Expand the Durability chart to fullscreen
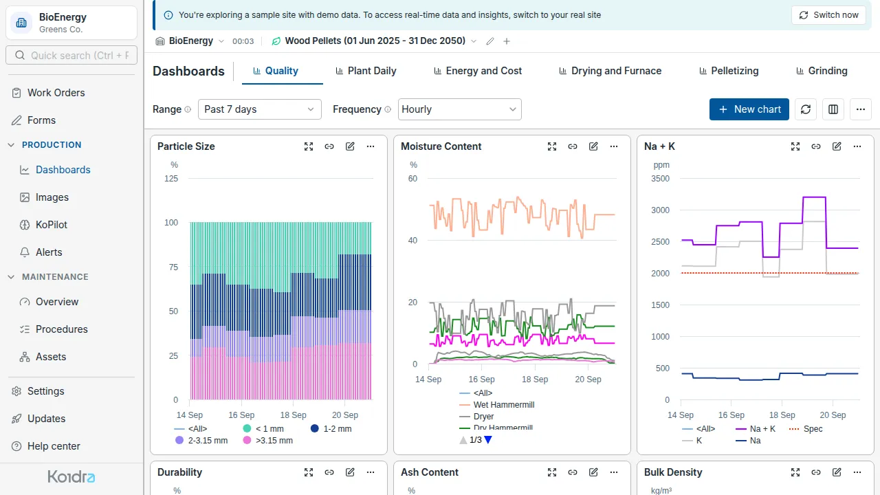Screen dimensions: 880x495 pos(309,472)
